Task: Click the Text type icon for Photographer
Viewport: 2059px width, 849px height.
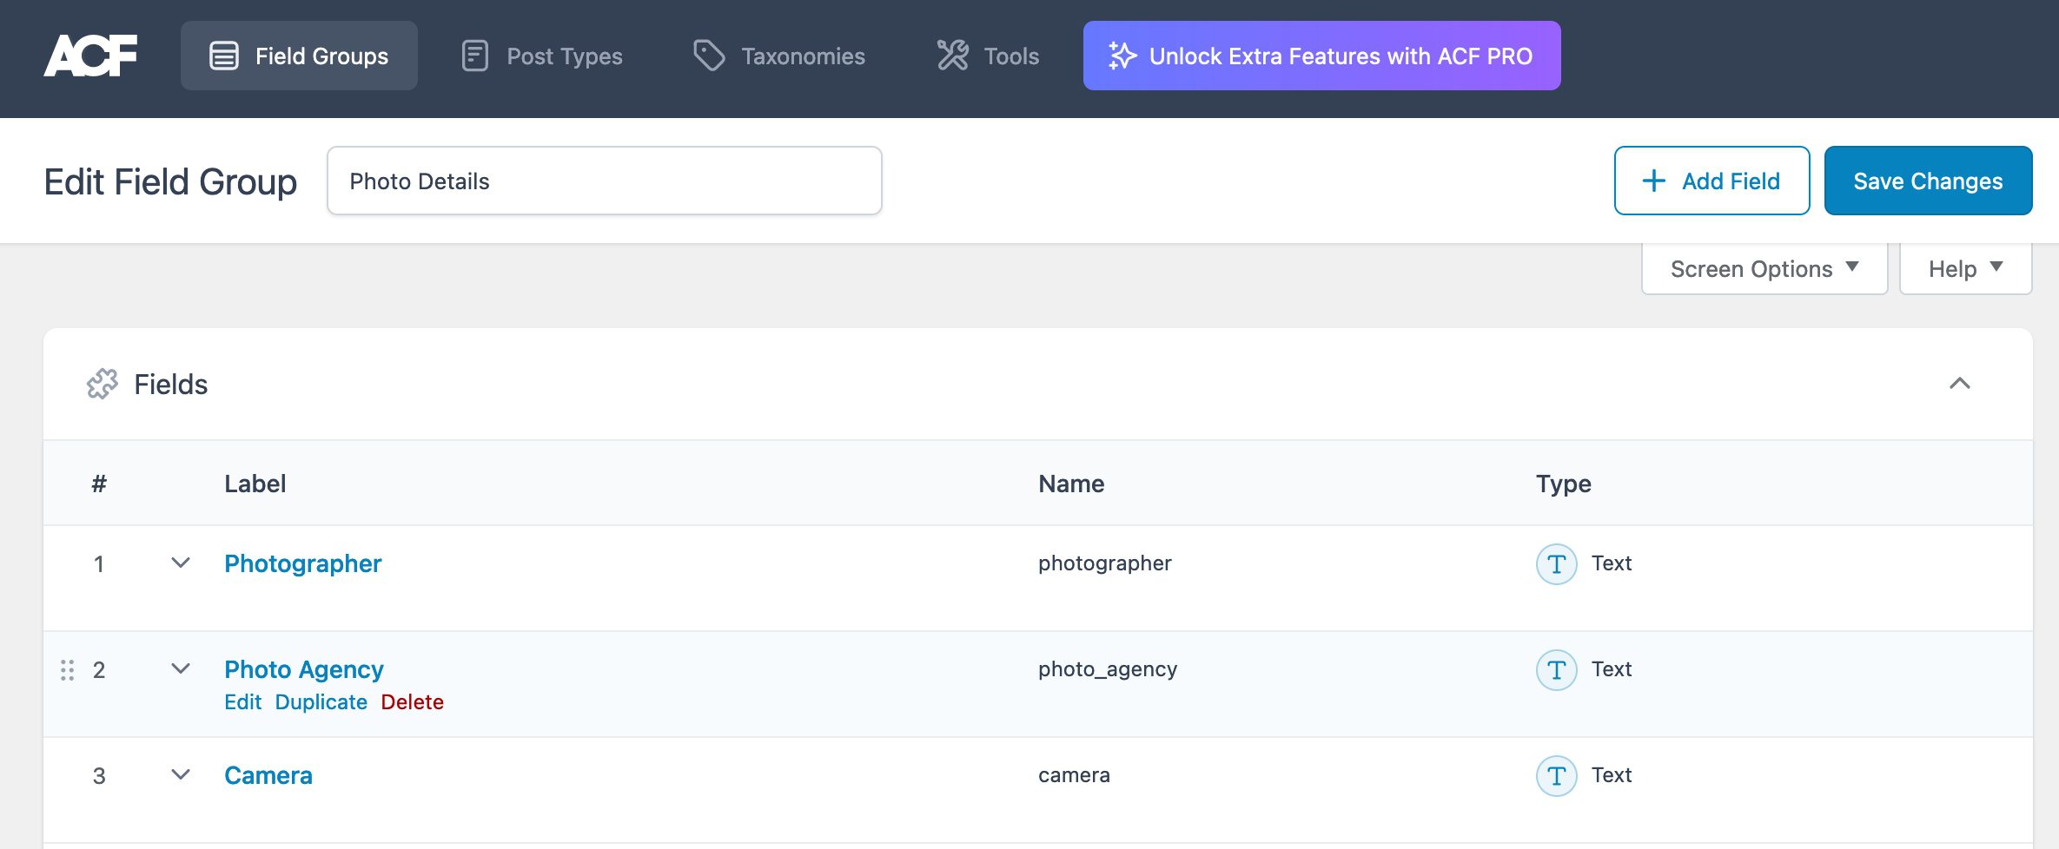Action: click(x=1556, y=564)
